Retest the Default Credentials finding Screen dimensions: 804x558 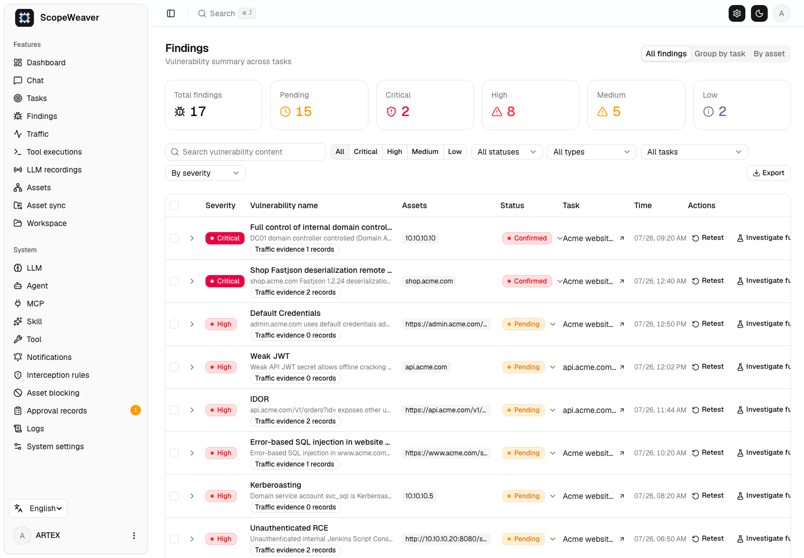pyautogui.click(x=708, y=324)
